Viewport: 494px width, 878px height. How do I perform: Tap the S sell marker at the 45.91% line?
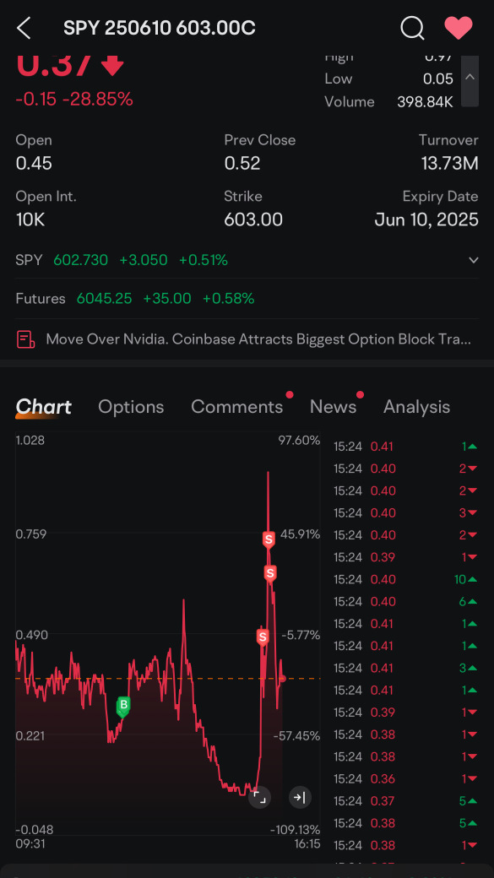pos(269,540)
